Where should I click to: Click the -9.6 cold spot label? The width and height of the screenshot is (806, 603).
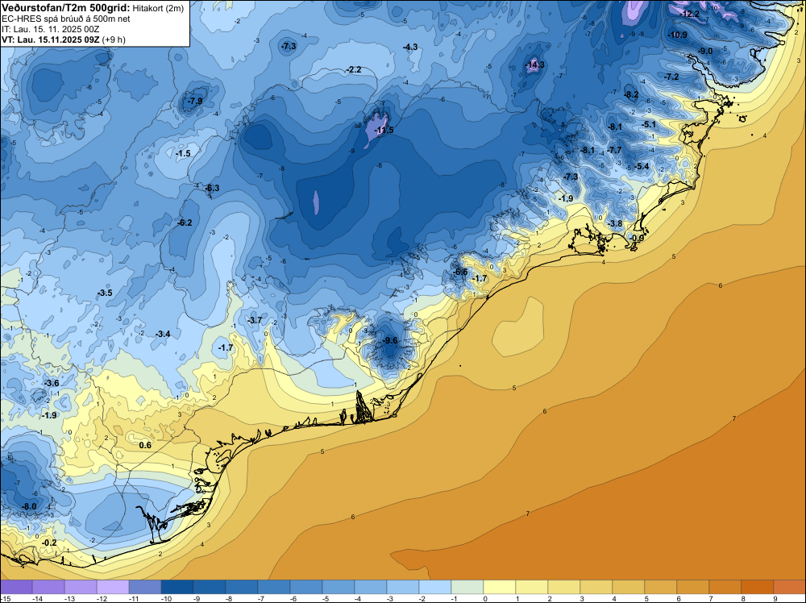[390, 340]
